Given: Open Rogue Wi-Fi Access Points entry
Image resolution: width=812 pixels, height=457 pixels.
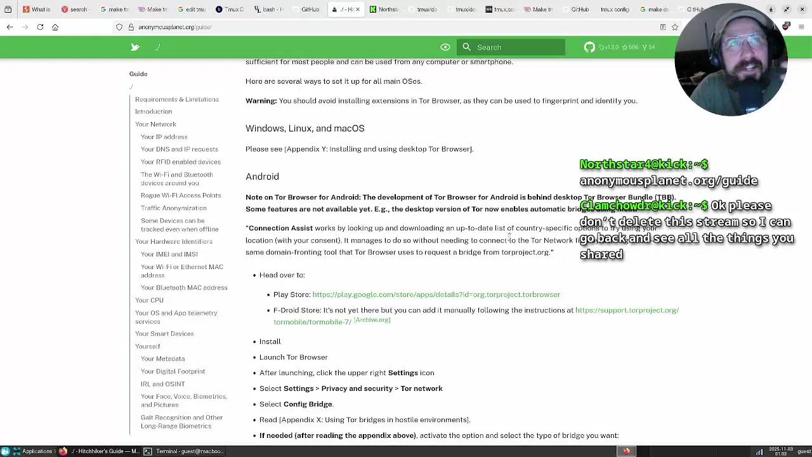Looking at the screenshot, I should pos(181,195).
